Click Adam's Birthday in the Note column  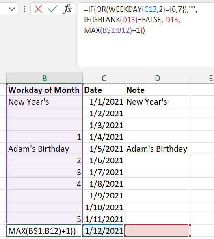[157, 148]
